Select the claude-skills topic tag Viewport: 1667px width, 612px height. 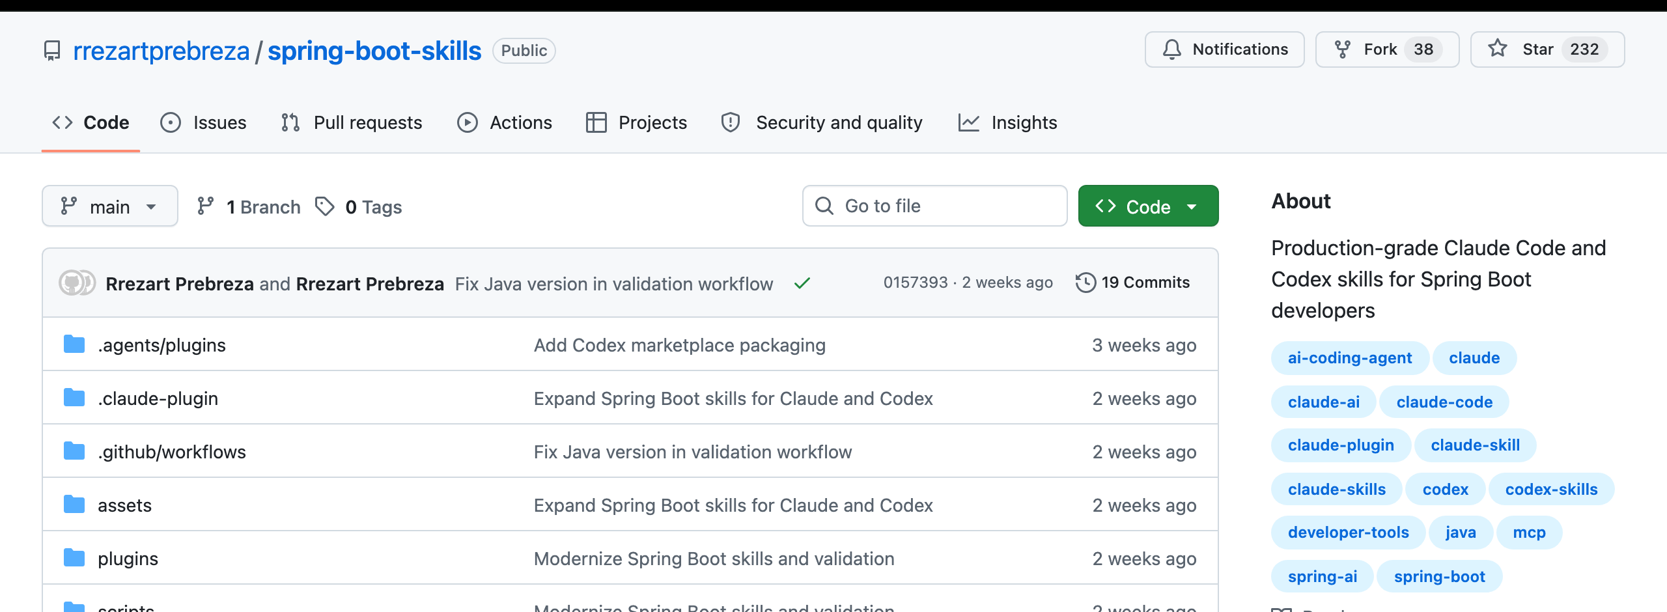(x=1337, y=490)
